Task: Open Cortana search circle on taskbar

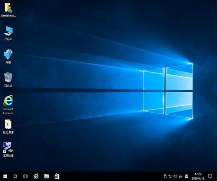Action: [x=15, y=176]
